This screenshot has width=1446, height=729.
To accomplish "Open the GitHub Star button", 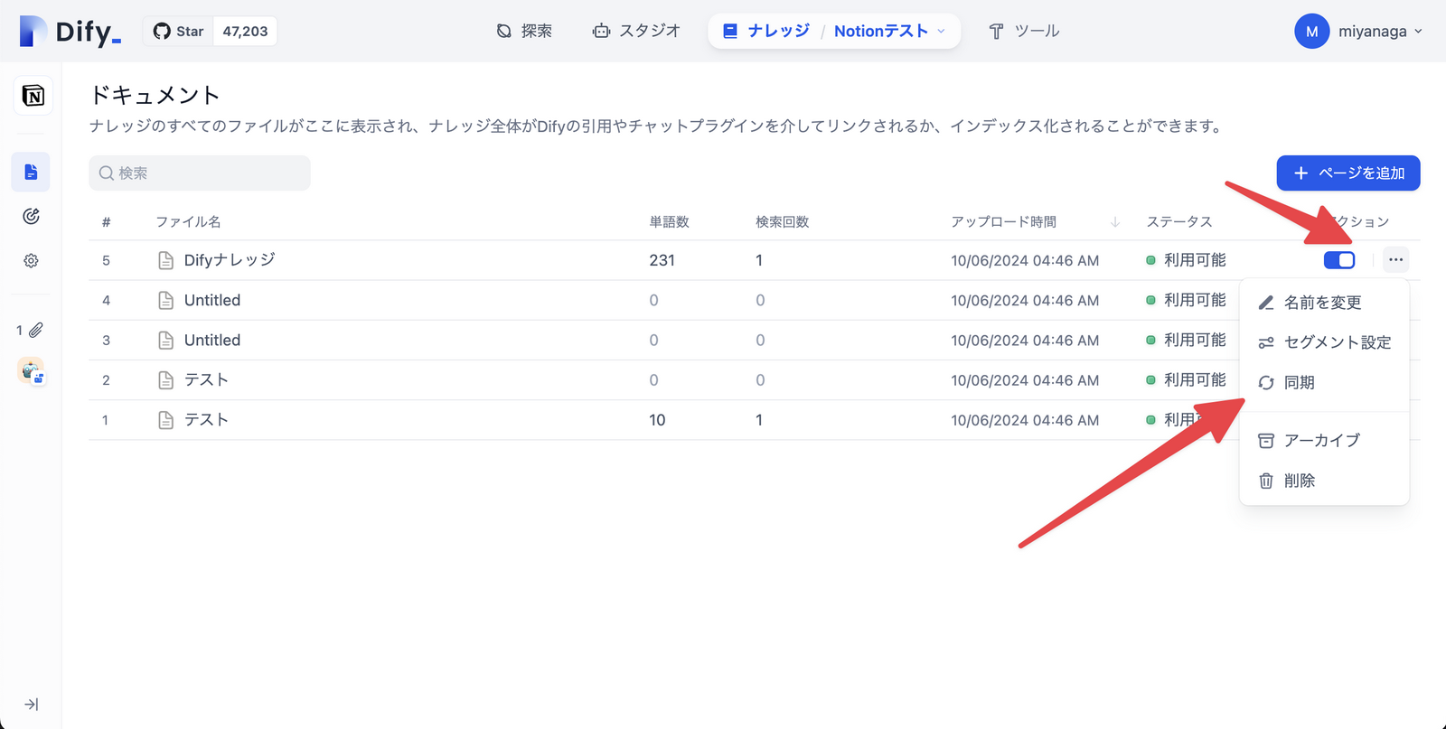I will (178, 32).
